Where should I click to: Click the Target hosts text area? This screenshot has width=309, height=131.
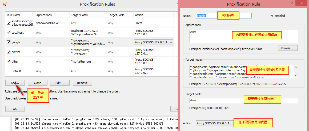(x=242, y=71)
